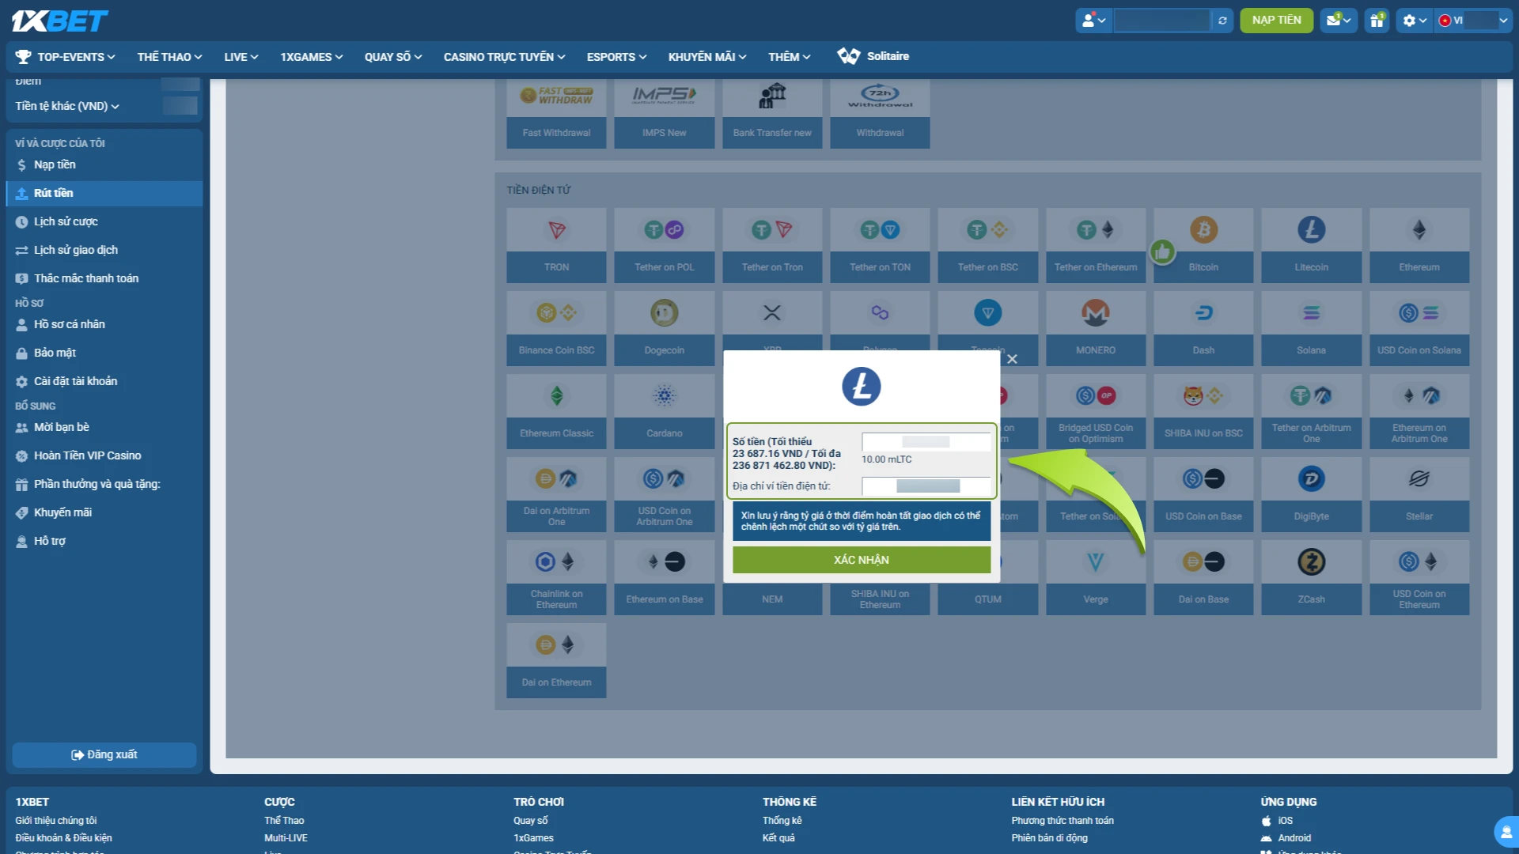Expand the THÊM menu
The image size is (1519, 854).
pos(789,57)
